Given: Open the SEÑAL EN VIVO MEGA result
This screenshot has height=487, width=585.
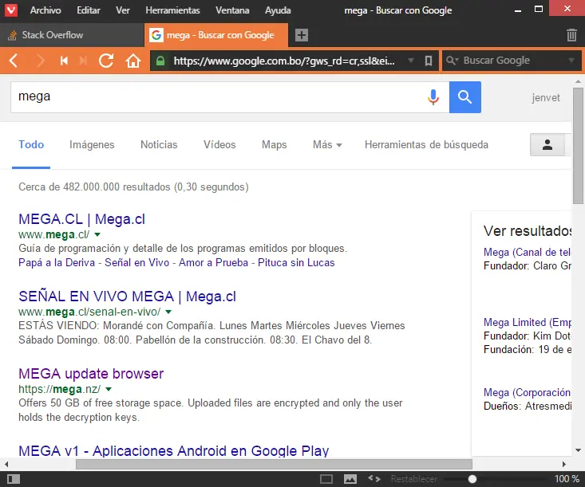Looking at the screenshot, I should pyautogui.click(x=127, y=297).
